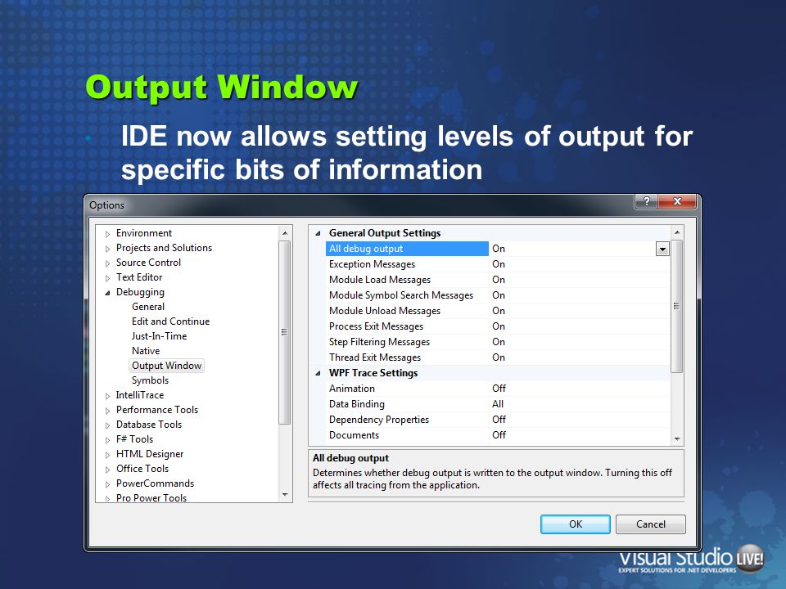
Task: Select Output Window page
Action: coord(166,366)
